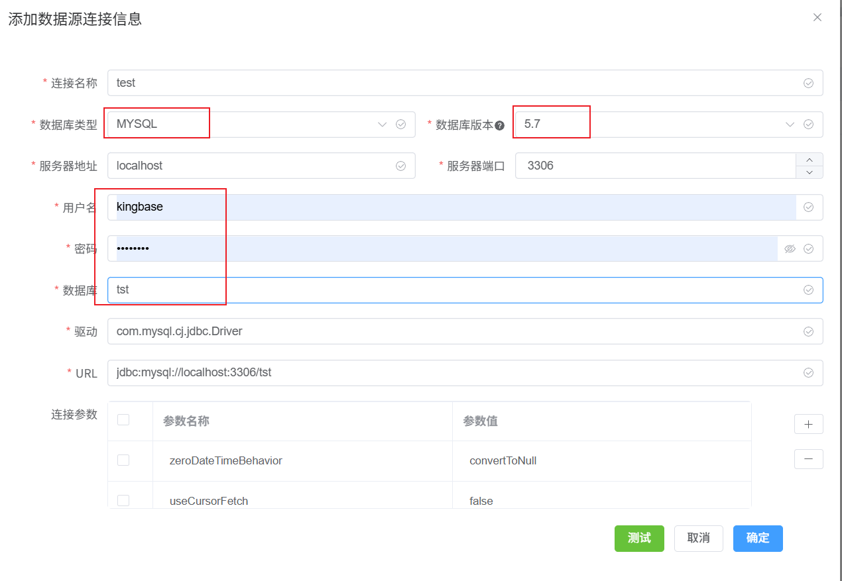This screenshot has height=581, width=842.
Task: Cancel with the 取消 button
Action: [699, 539]
